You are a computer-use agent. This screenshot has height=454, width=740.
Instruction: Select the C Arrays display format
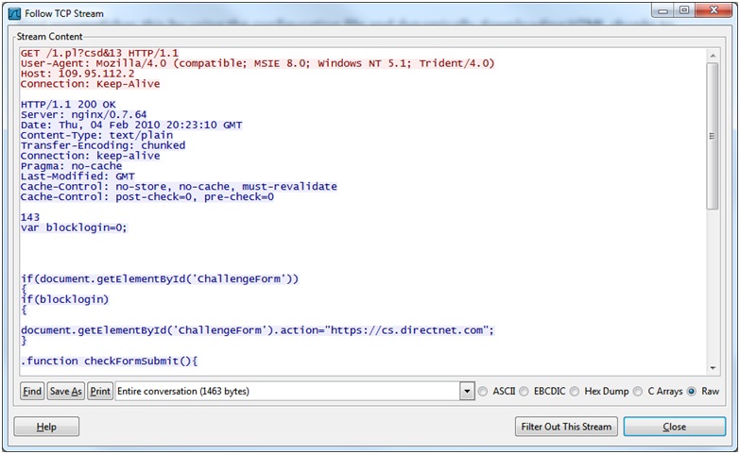(x=638, y=392)
